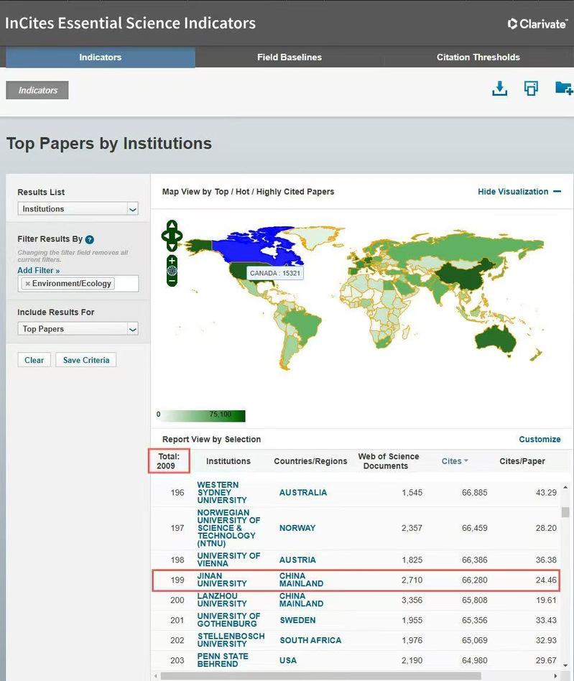The height and width of the screenshot is (681, 574).
Task: Open Penn State Behrend link
Action: [x=223, y=660]
